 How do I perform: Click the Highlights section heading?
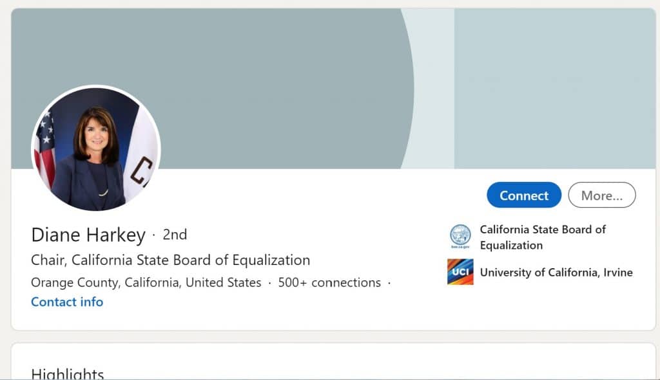tap(68, 374)
